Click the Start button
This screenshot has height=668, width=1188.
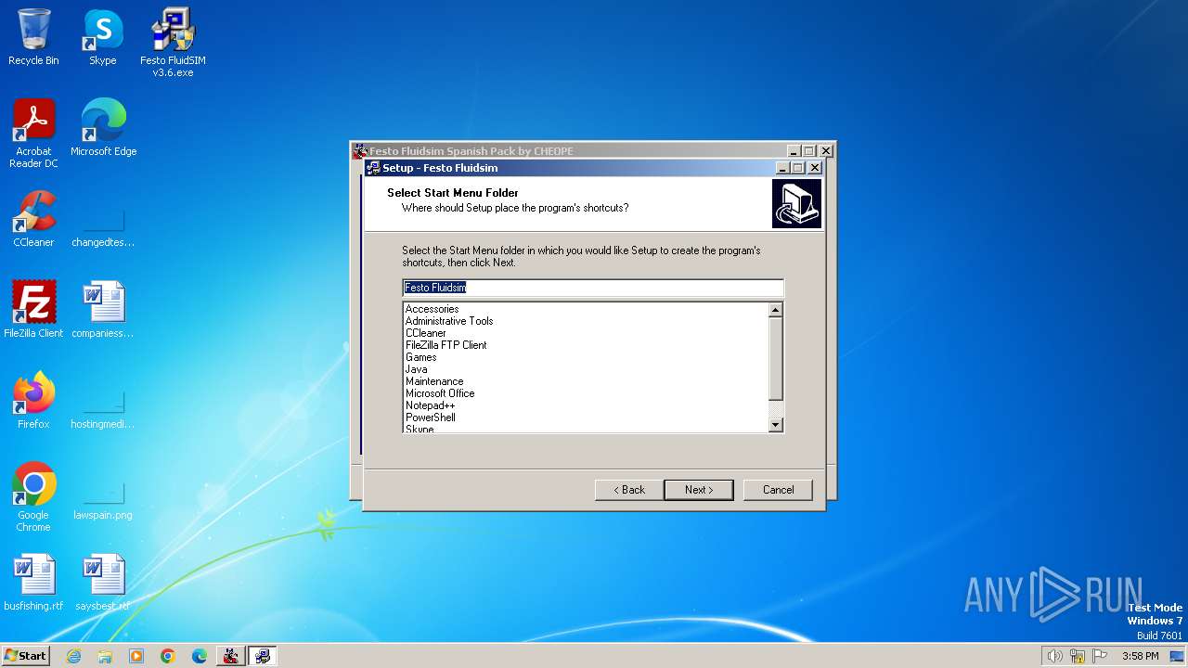[25, 656]
